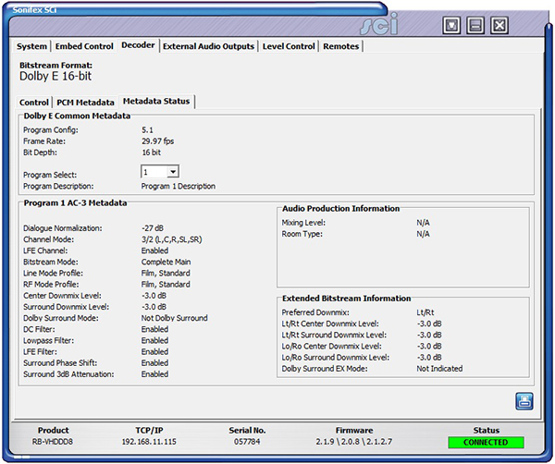Click the Mixing Level 'N/A' value
Screen dimensions: 555x464
click(423, 223)
